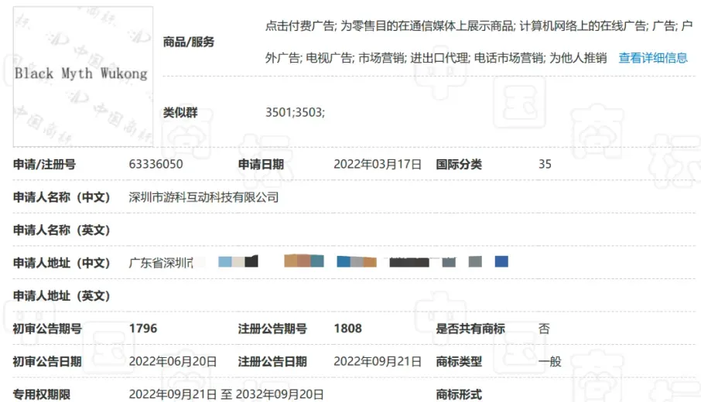Select preliminary announcement date 2022年06月20日
Screen dimensions: 701x402
pyautogui.click(x=173, y=361)
